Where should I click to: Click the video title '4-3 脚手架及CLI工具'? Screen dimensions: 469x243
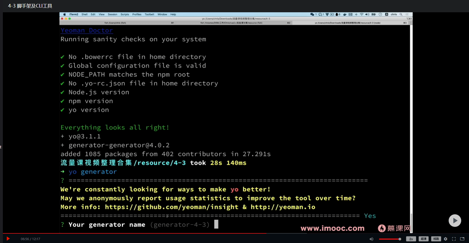click(x=30, y=6)
